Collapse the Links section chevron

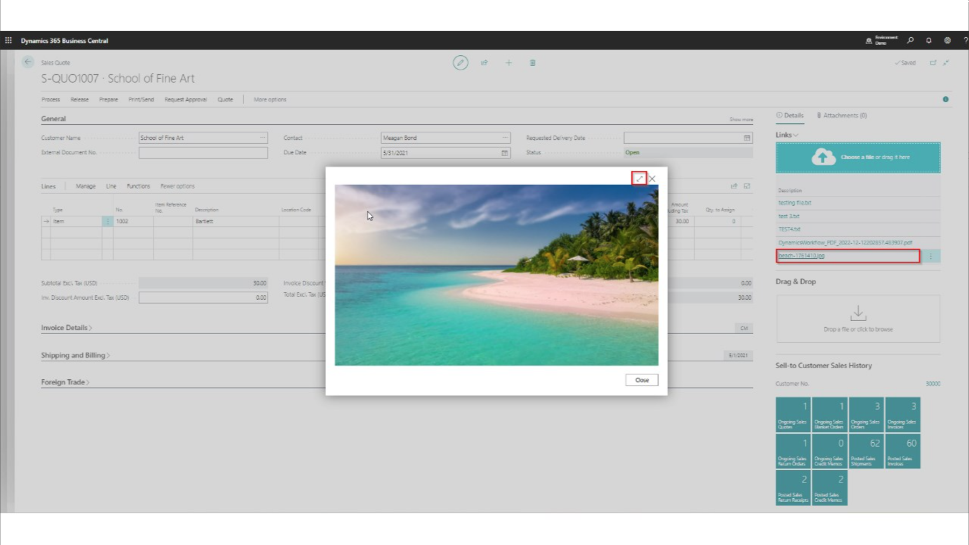point(795,135)
